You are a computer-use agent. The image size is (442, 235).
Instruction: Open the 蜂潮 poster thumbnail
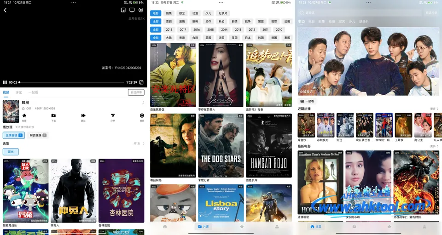(x=11, y=111)
